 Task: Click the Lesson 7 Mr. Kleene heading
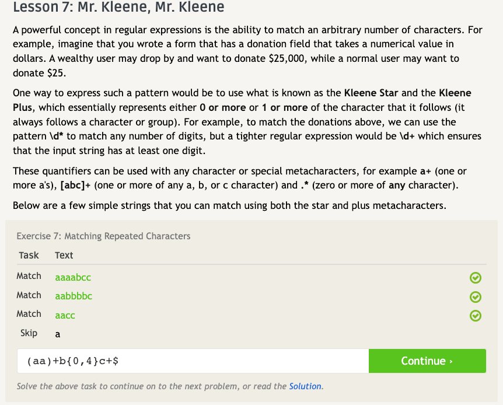(x=118, y=8)
